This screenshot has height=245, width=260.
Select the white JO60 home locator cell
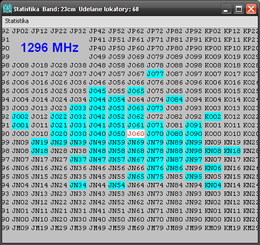coord(136,134)
